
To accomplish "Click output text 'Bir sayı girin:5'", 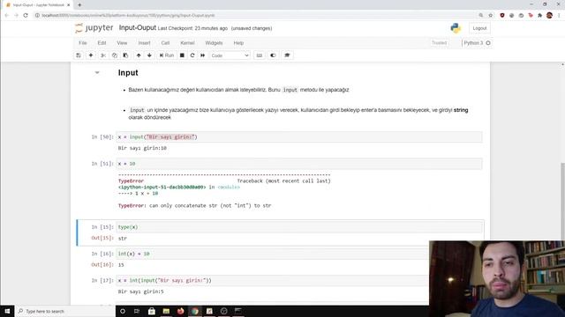I will pos(141,291).
